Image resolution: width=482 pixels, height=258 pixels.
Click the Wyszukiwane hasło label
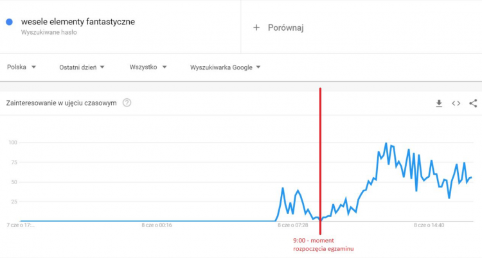[x=49, y=32]
